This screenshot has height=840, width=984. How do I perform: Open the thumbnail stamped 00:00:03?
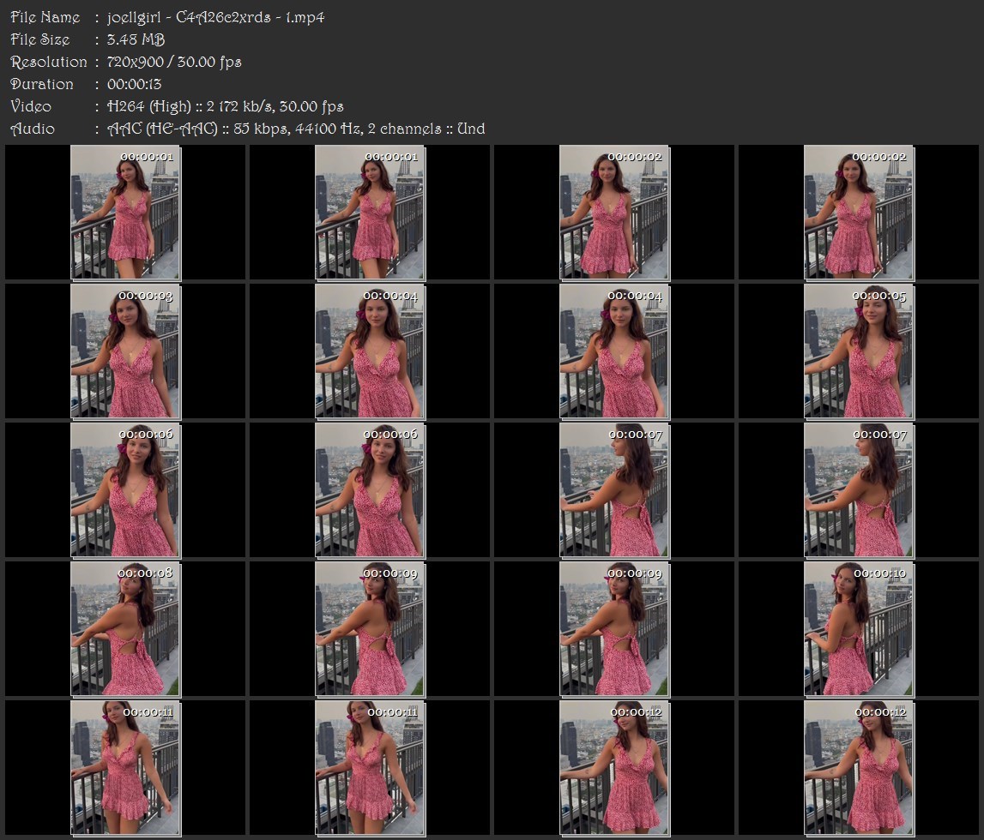point(125,351)
